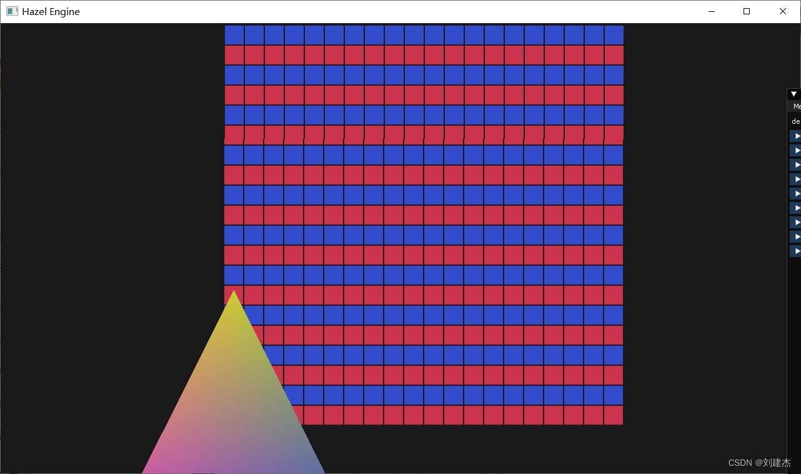Collapse the ImGui panel using the white down triangle
The height and width of the screenshot is (474, 801).
point(794,94)
